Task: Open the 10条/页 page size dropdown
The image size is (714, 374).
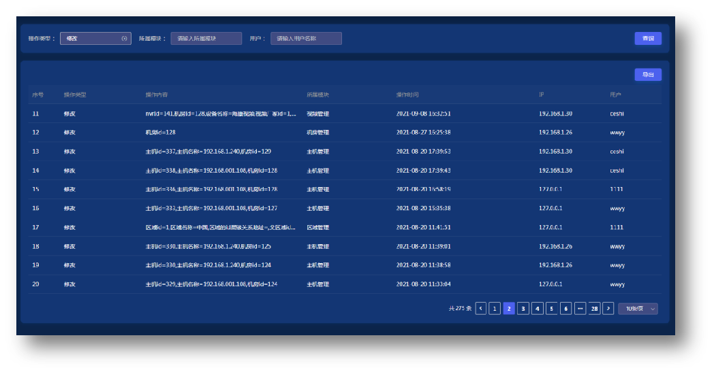Action: click(638, 309)
